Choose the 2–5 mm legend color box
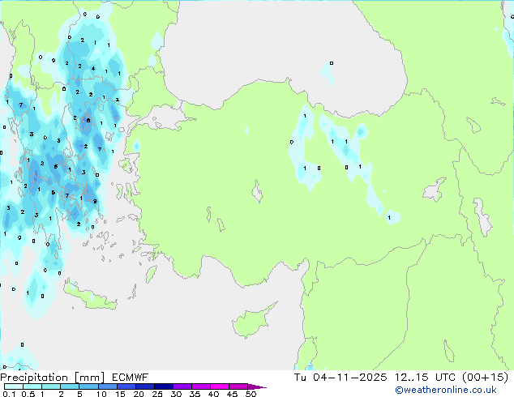514x397 pixels. (x=70, y=386)
